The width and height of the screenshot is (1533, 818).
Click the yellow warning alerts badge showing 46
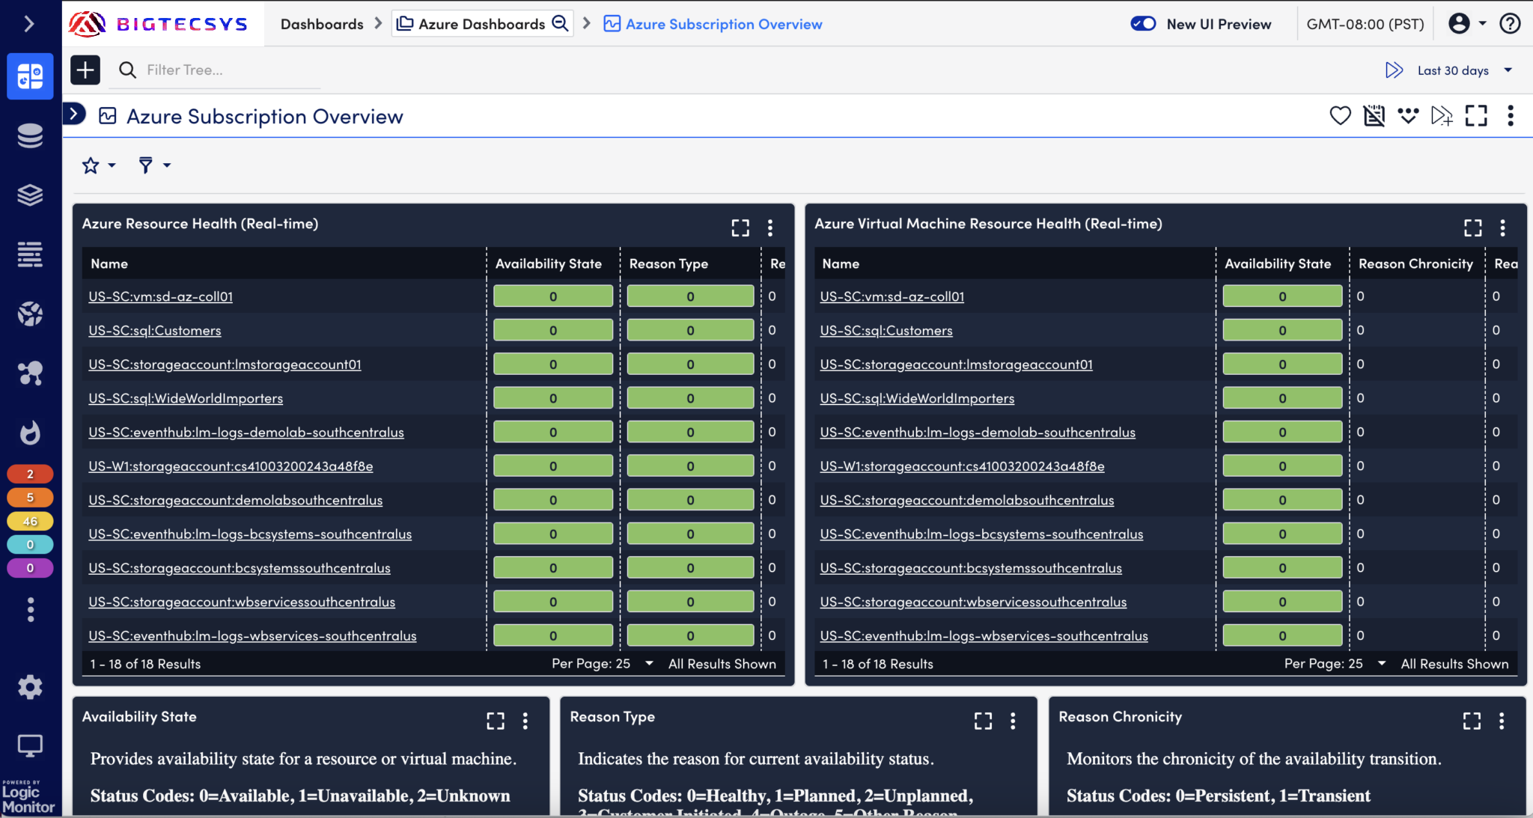pos(30,521)
